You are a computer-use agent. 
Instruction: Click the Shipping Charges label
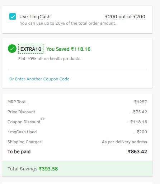pyautogui.click(x=24, y=142)
